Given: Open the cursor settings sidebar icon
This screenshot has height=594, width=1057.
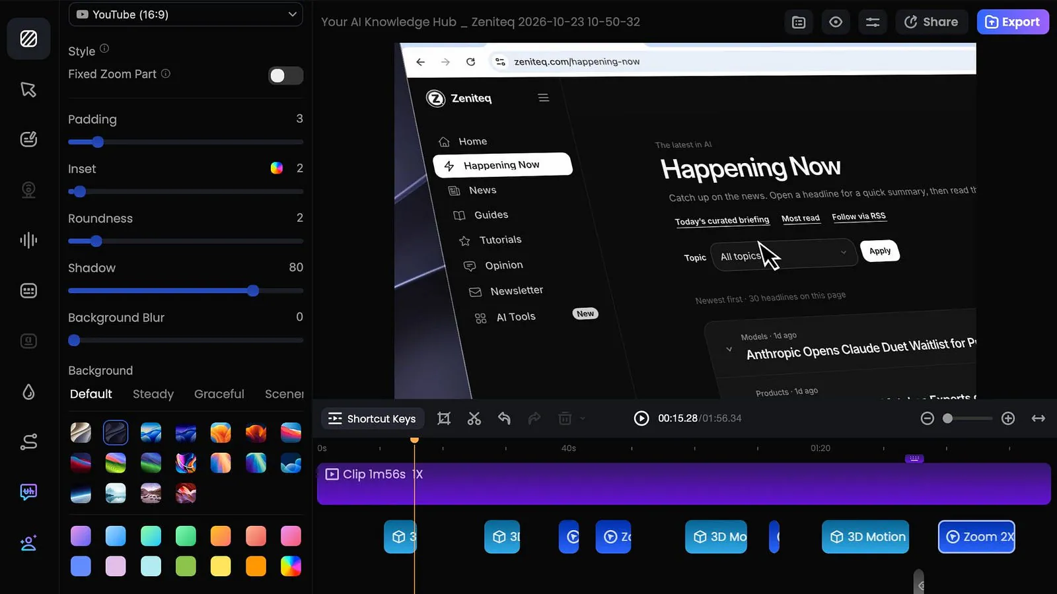Looking at the screenshot, I should pyautogui.click(x=28, y=89).
